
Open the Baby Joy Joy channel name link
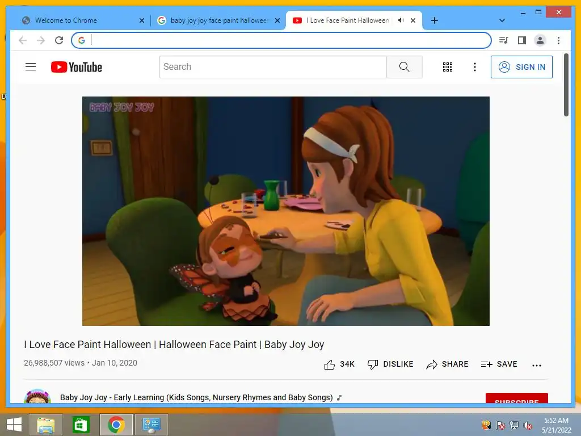(196, 397)
